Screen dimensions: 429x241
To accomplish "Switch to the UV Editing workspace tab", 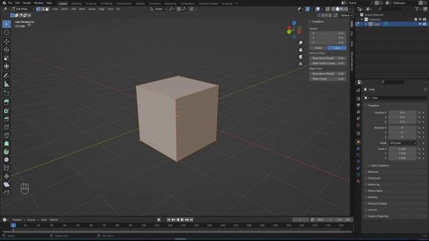I will tap(106, 3).
